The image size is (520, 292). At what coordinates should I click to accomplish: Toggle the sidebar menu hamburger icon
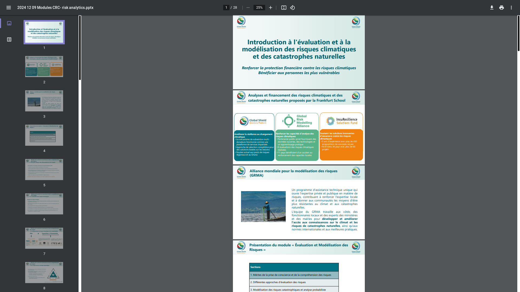pos(9,8)
